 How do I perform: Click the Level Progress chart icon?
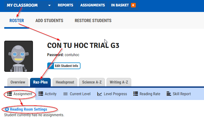[100, 94]
